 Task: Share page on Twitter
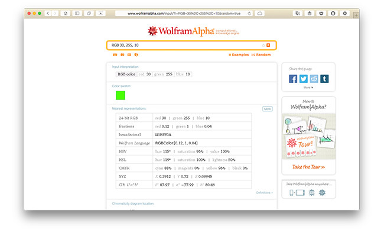tap(304, 79)
